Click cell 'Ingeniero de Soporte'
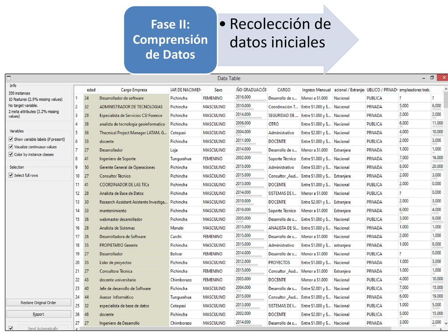The height and width of the screenshot is (336, 448). coord(134,158)
